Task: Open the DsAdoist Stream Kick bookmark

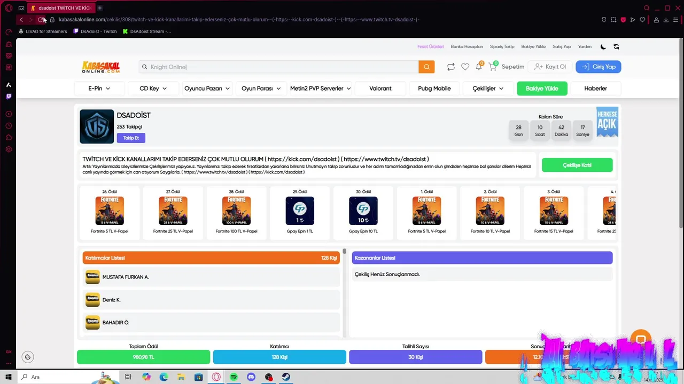Action: tap(147, 31)
